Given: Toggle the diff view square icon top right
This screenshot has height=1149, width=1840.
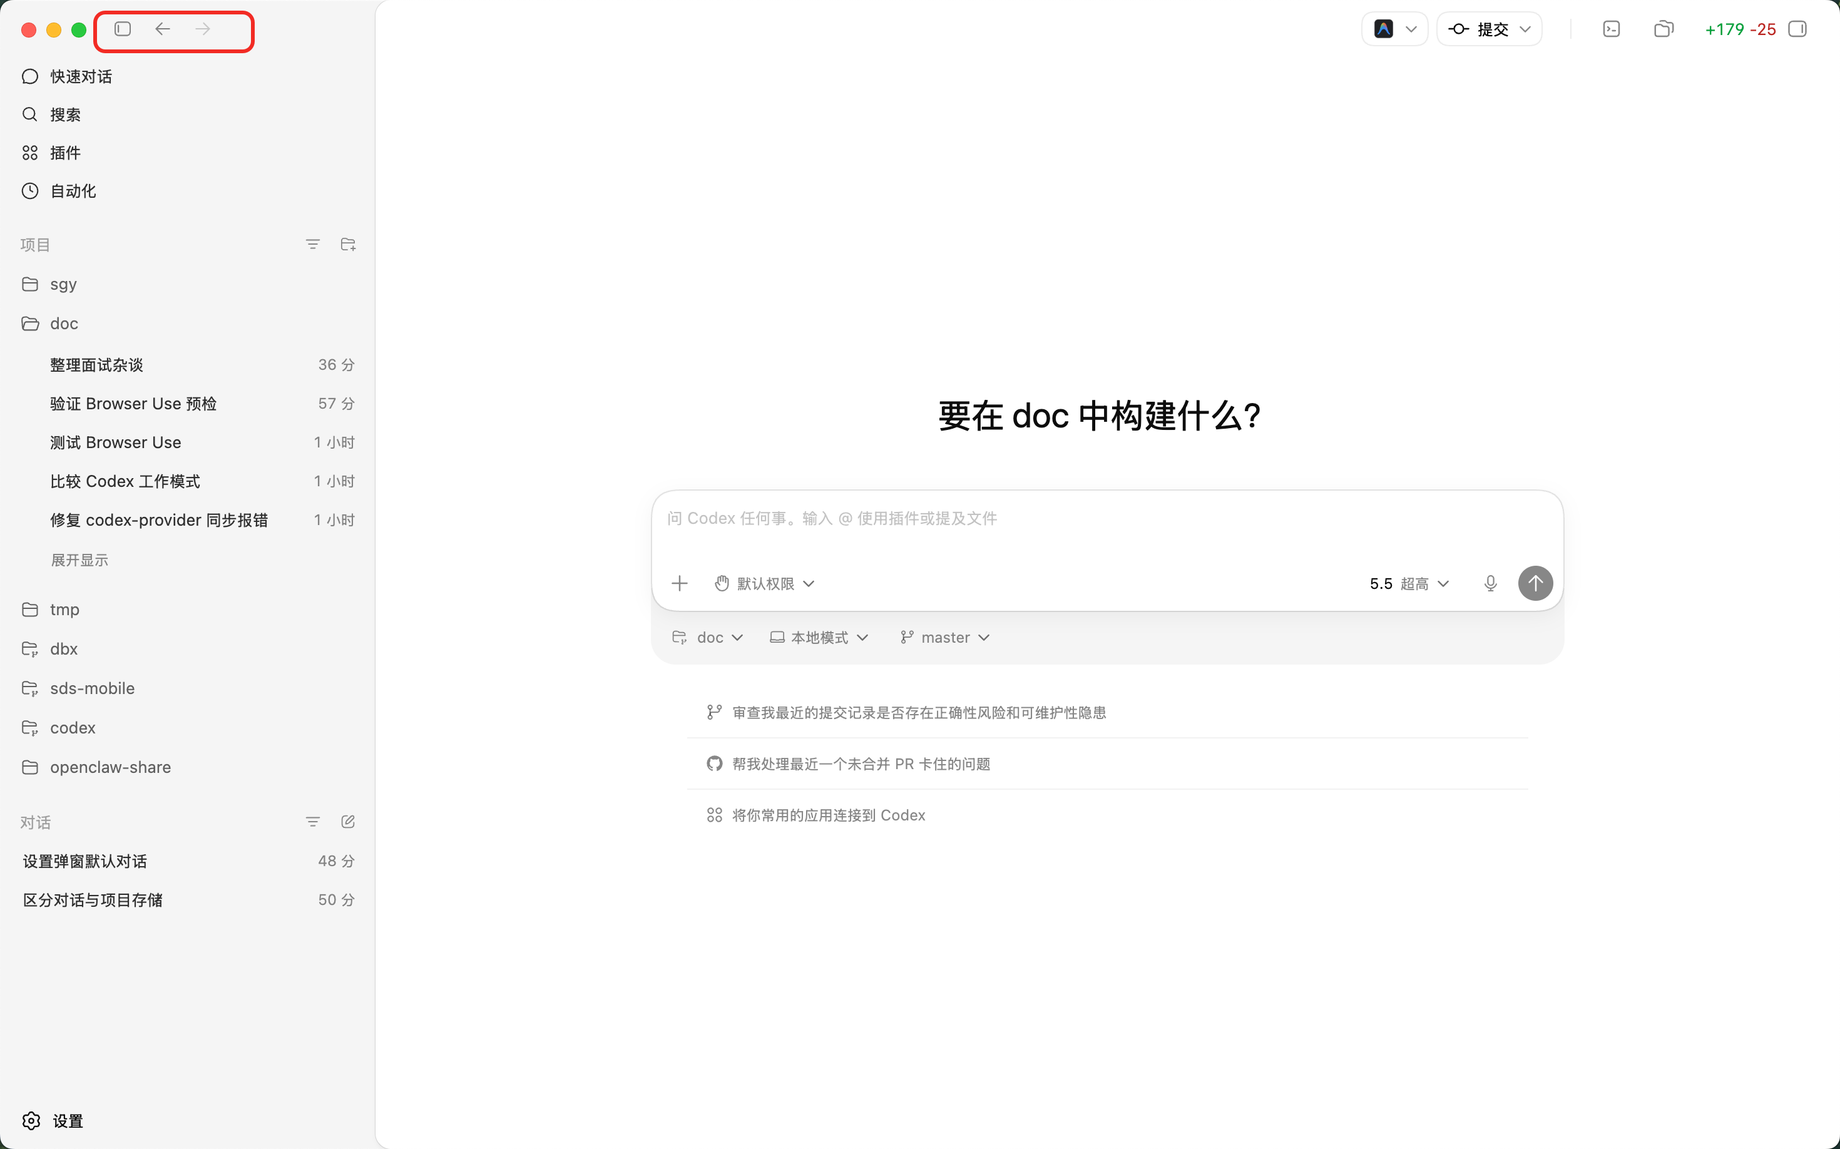Looking at the screenshot, I should pos(1797,29).
